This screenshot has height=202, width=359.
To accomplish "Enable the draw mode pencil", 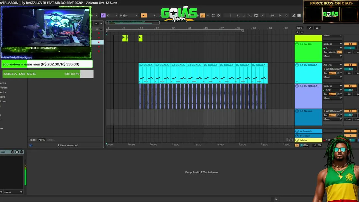I will coord(294,15).
